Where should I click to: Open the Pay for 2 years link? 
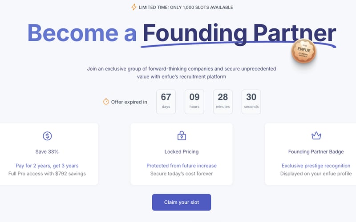click(x=47, y=166)
